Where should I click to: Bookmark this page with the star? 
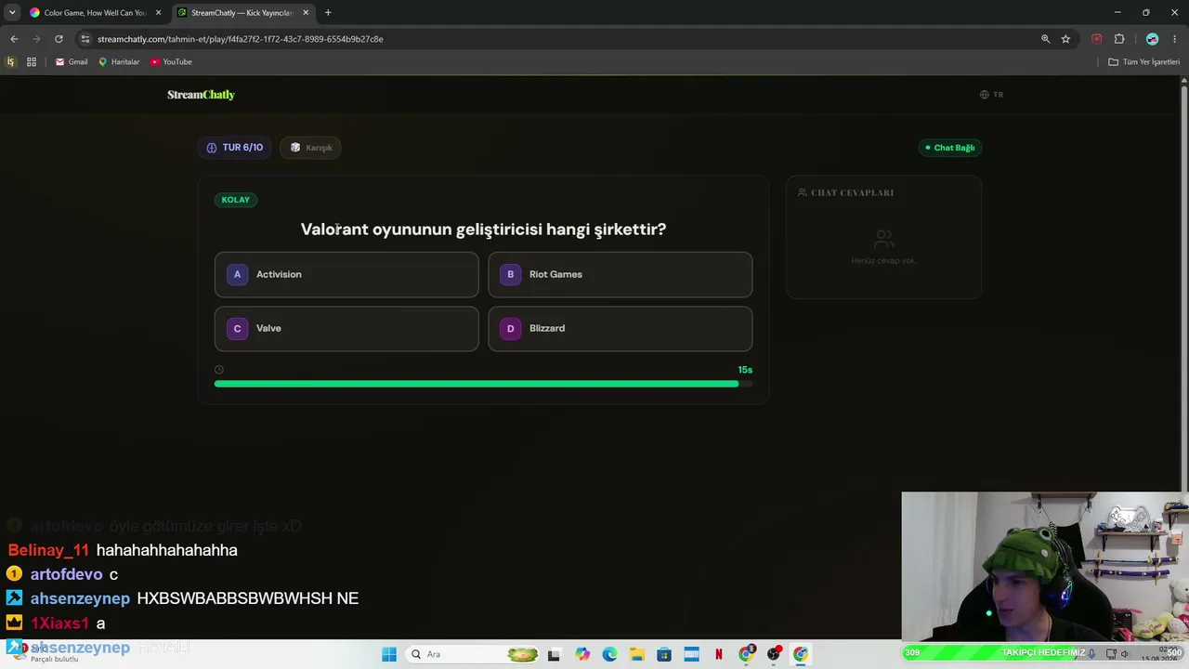1065,39
